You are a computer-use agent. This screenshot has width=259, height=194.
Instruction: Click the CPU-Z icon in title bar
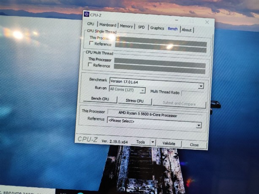(x=86, y=14)
